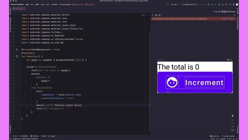Switch editor to Split view mode

(224, 12)
